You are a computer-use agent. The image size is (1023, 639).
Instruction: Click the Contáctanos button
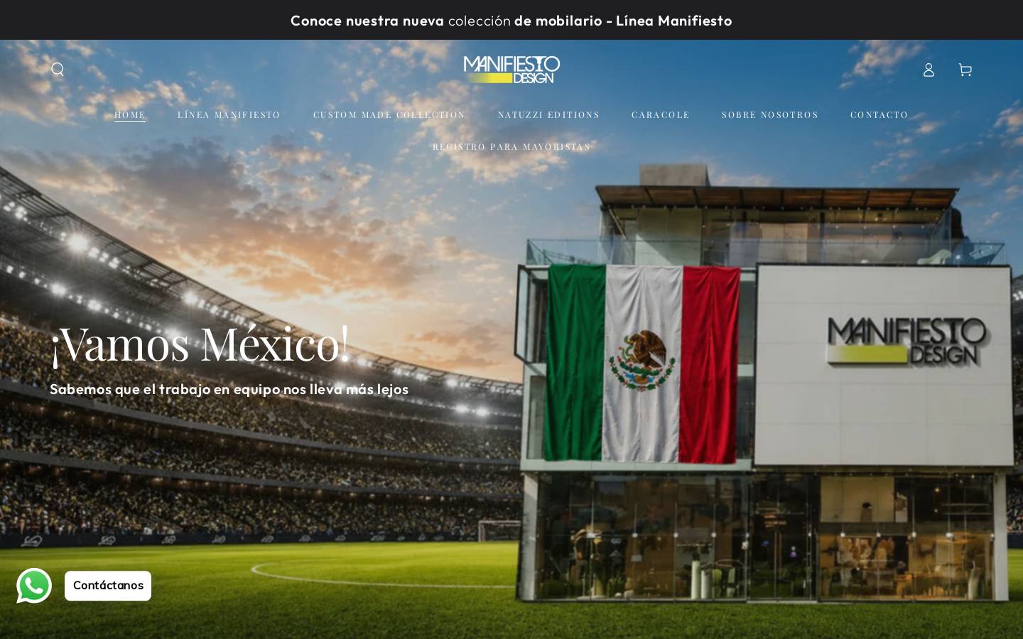coord(108,586)
